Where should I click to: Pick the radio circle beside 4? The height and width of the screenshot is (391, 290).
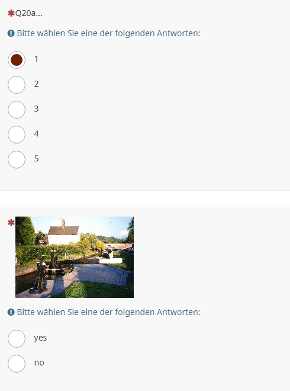[17, 135]
